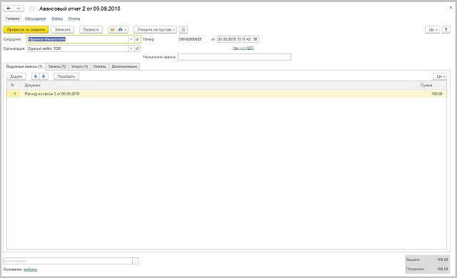This screenshot has height=278, width=457.
Task: Click the forward navigation arrow
Action: (19, 9)
